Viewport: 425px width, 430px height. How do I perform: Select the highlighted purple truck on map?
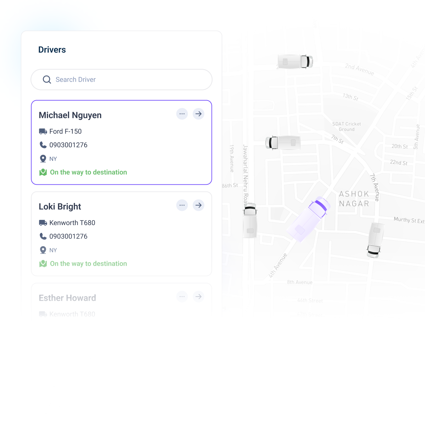tap(308, 219)
